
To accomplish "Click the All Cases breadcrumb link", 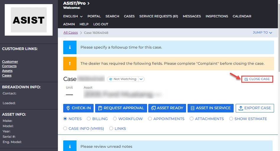I will coord(71,33).
